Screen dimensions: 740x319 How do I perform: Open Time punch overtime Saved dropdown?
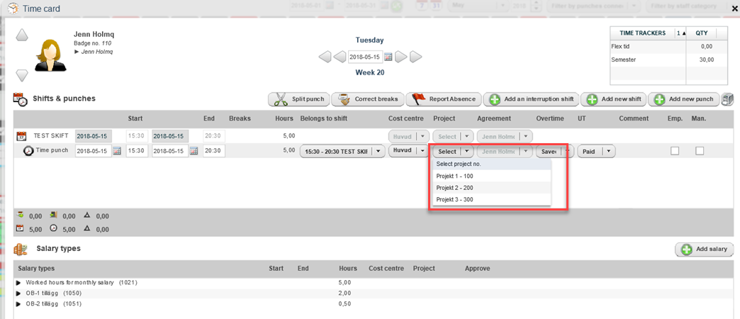554,151
